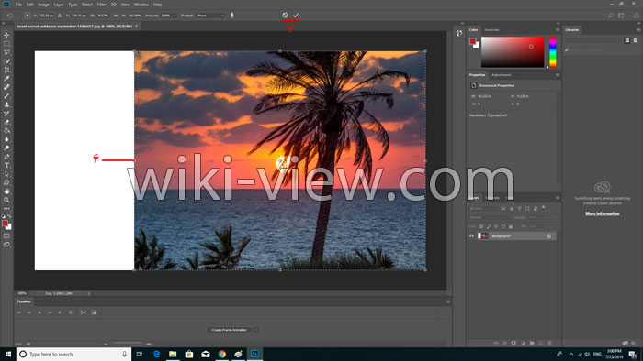Toggle Quick Mask mode icon
The height and width of the screenshot is (361, 643).
pyautogui.click(x=6, y=235)
